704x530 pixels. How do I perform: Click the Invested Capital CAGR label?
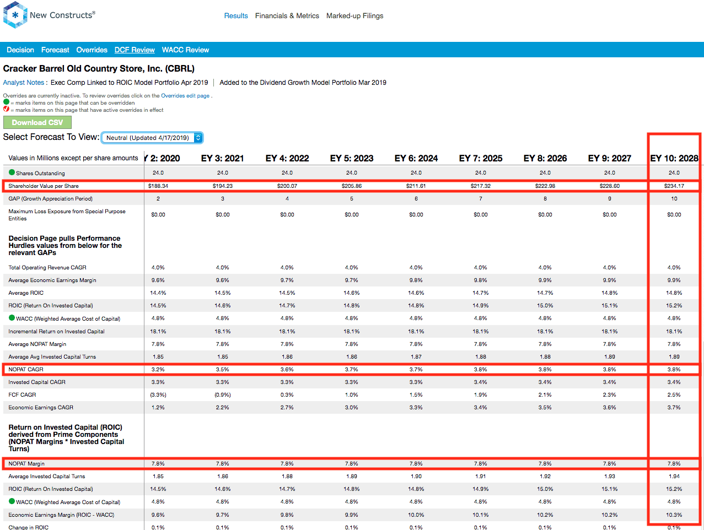pyautogui.click(x=37, y=382)
